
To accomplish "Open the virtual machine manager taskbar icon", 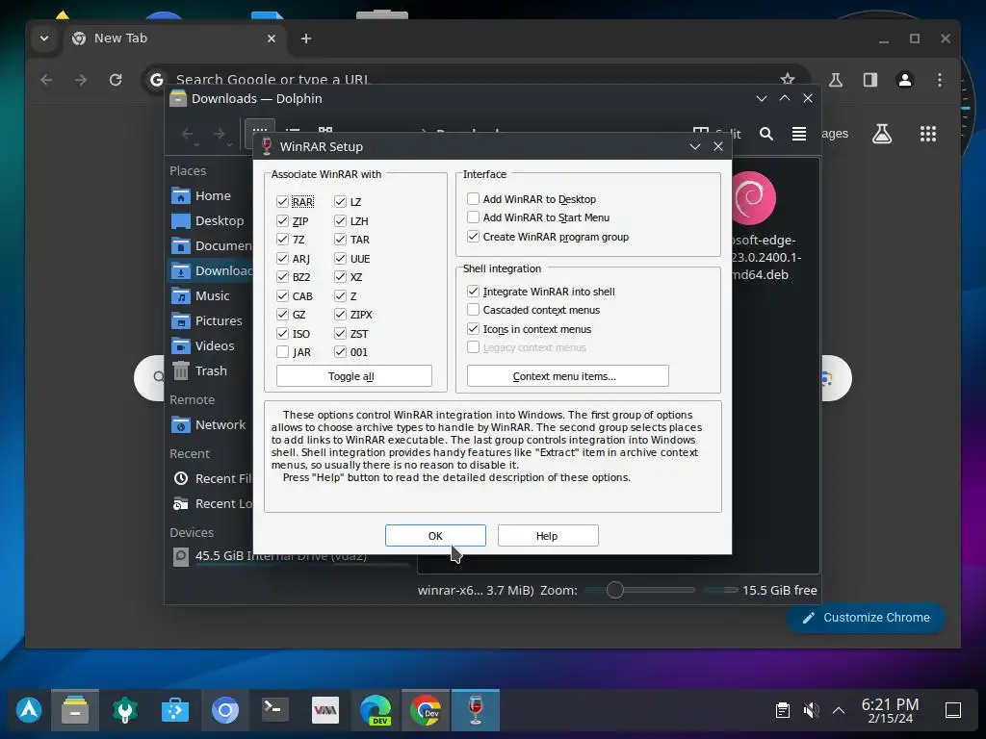I will tap(325, 710).
